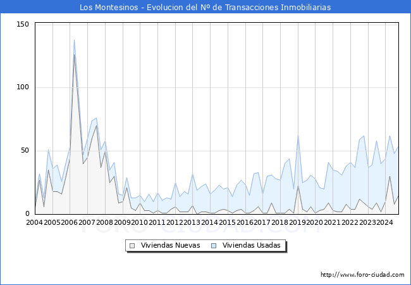This screenshot has width=411, height=285.
Task: Click the 2013 x-axis label
Action: [192, 222]
